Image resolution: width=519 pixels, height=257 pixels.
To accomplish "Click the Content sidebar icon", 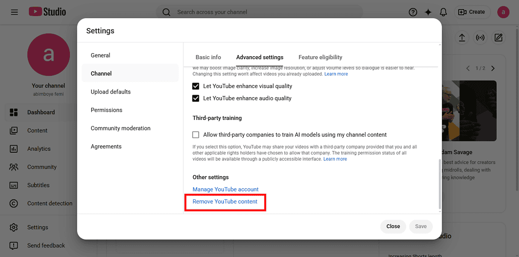I will [x=14, y=131].
